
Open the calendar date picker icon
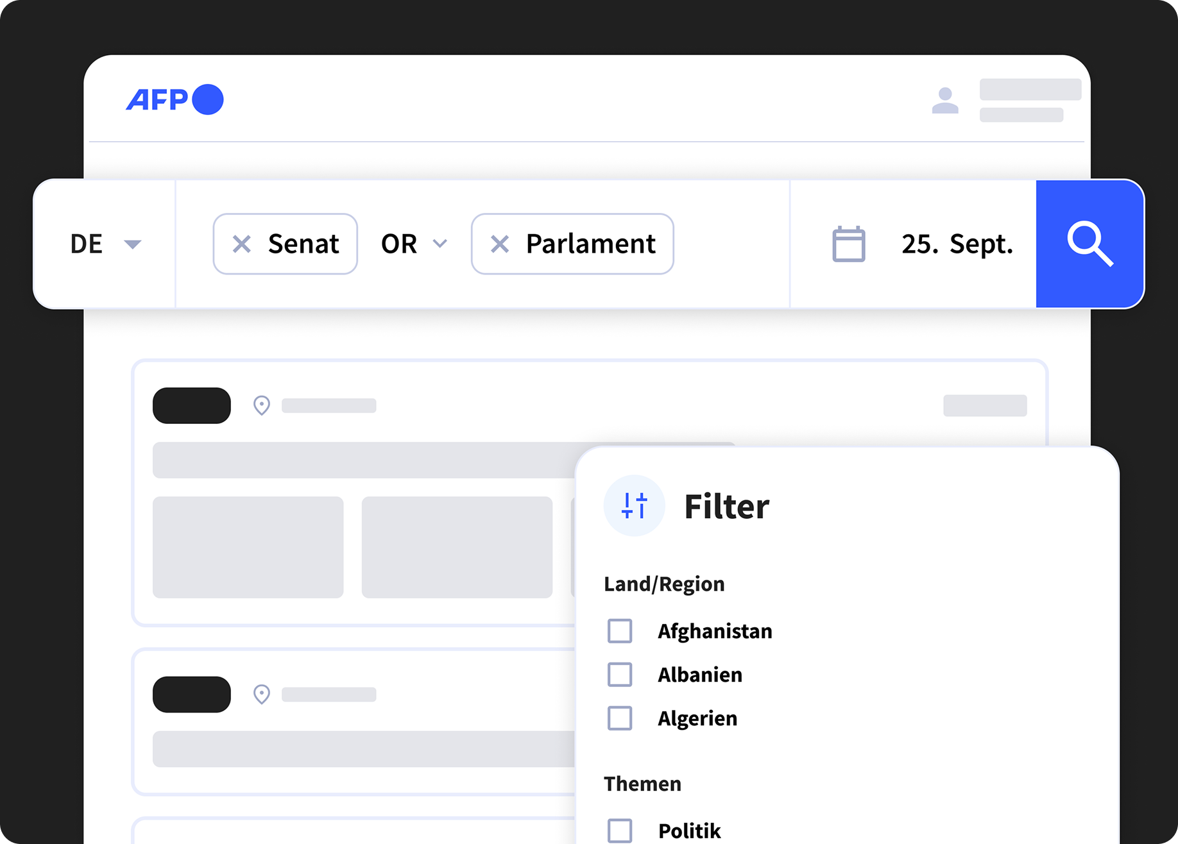(848, 244)
